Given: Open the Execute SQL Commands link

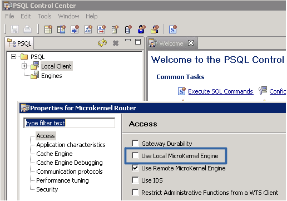Looking at the screenshot, I should [220, 91].
